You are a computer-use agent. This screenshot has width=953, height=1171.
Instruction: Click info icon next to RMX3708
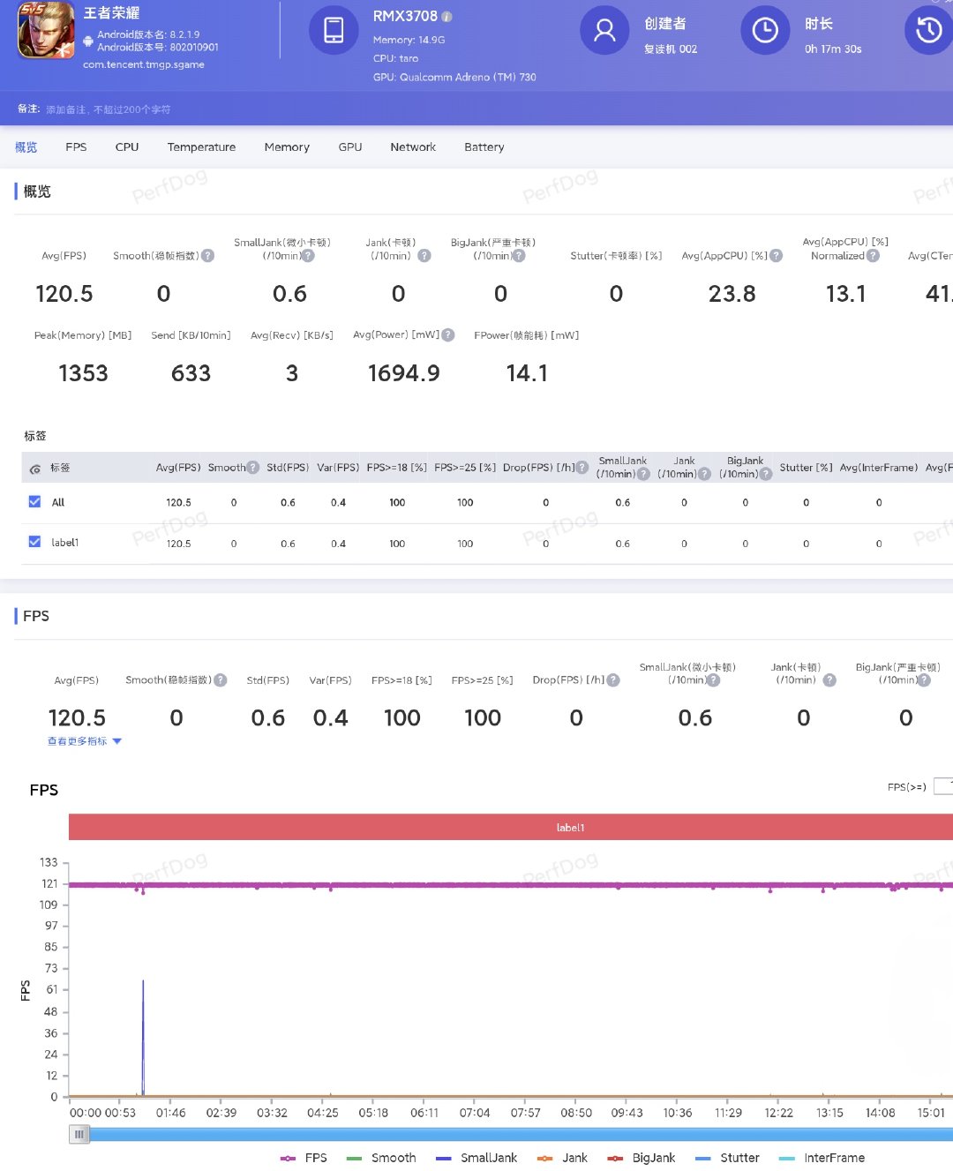[446, 17]
